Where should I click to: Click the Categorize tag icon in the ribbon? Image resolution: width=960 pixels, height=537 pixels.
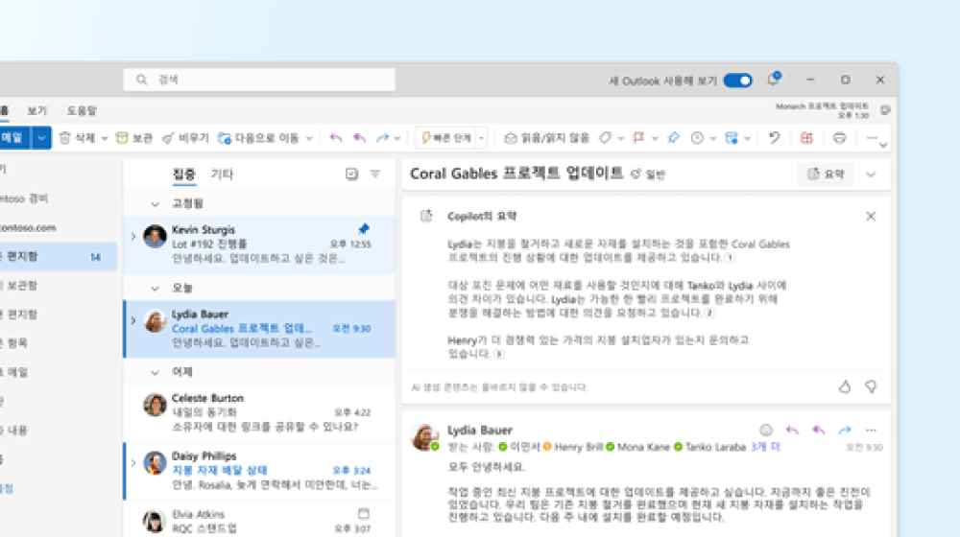(605, 138)
